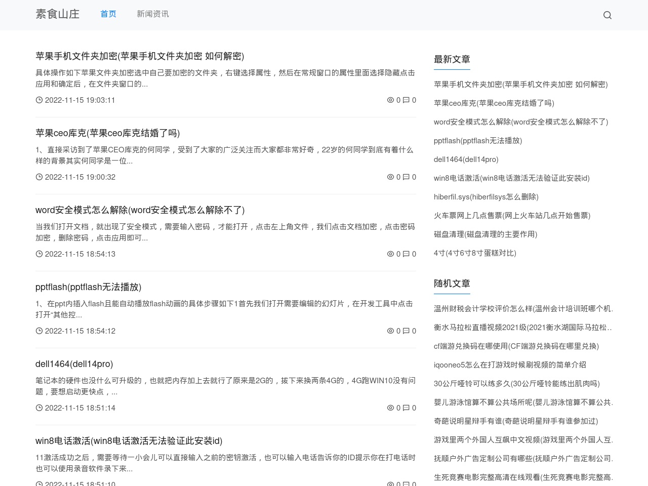Open main list article word安全模式怎么解除
The height and width of the screenshot is (486, 648).
pos(140,210)
